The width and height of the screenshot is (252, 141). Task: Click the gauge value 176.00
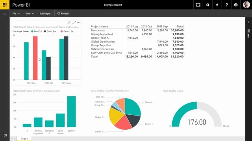pos(197,122)
